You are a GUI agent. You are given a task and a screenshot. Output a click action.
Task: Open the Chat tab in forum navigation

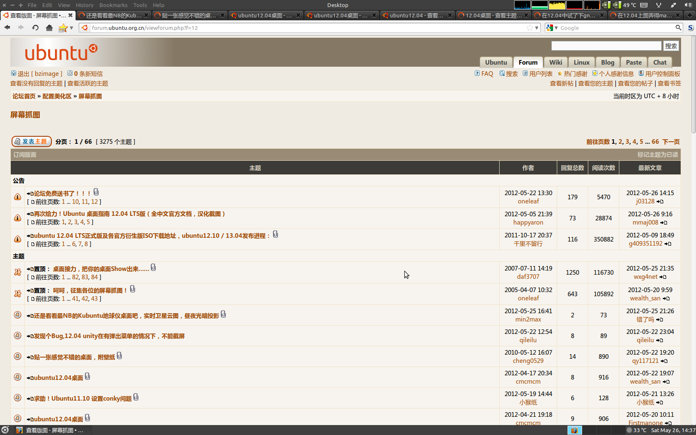point(660,62)
